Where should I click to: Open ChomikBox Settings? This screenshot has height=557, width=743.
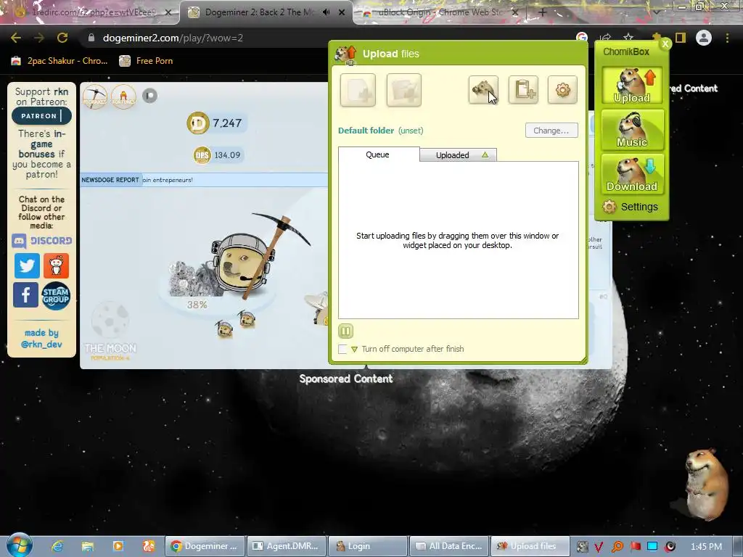(631, 207)
